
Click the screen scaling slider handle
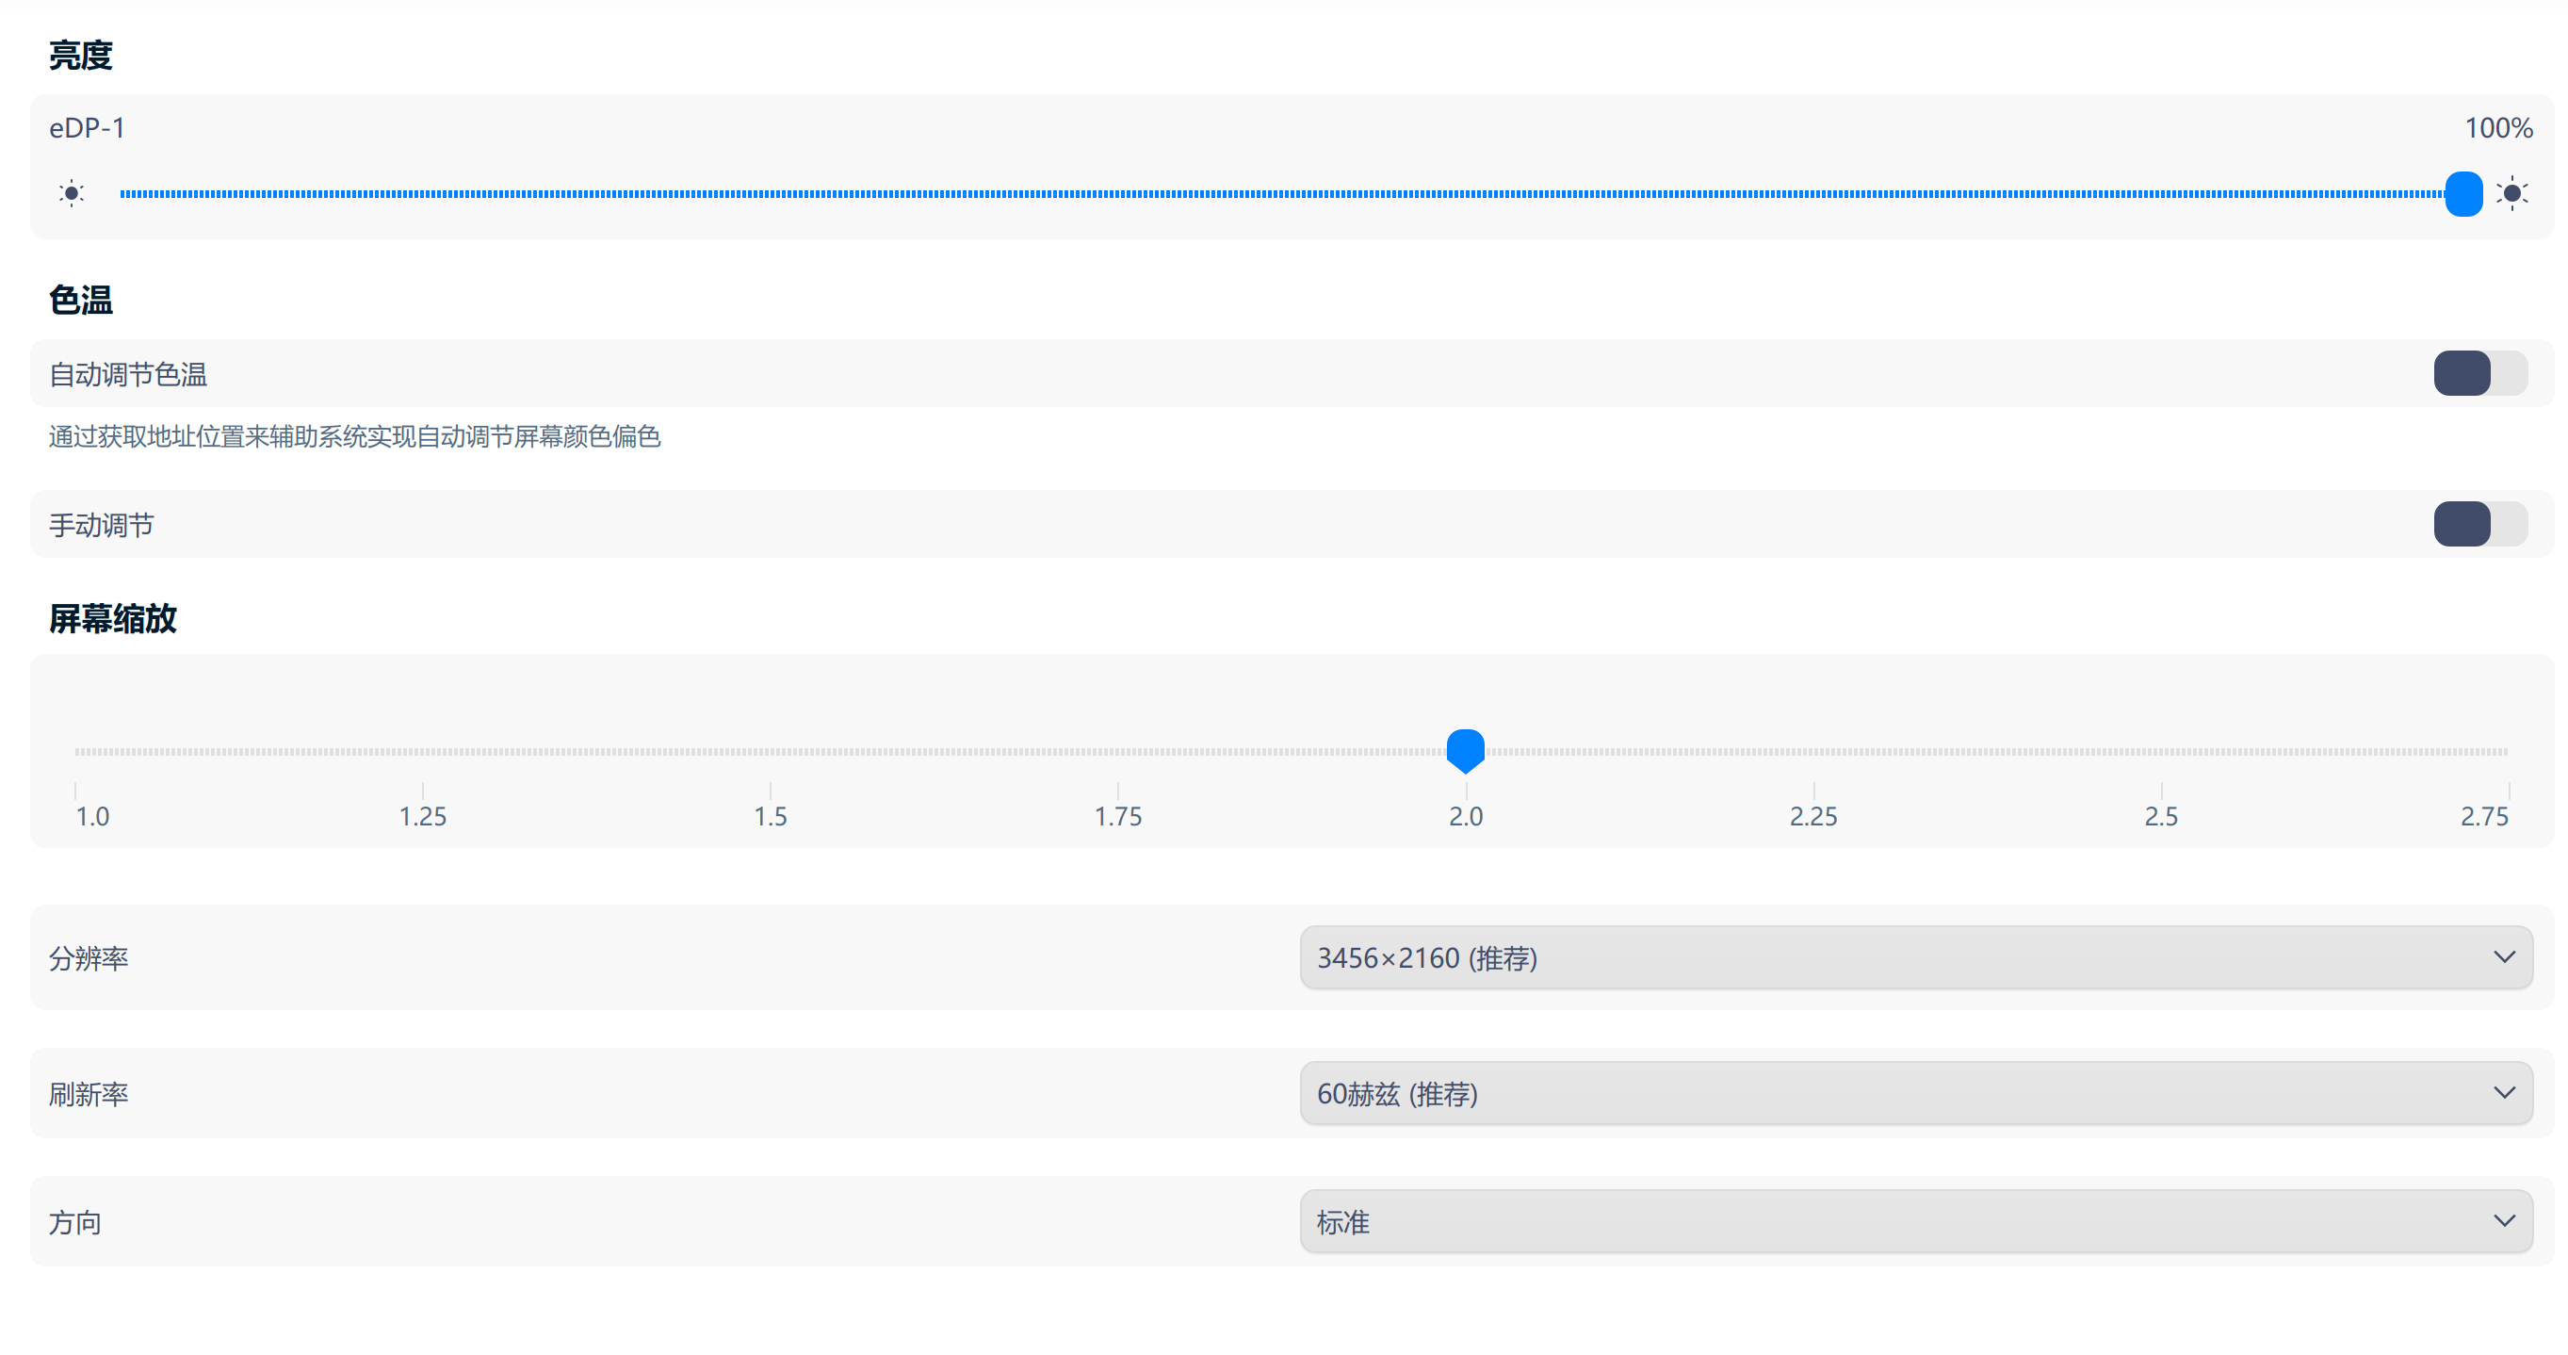pos(1466,750)
